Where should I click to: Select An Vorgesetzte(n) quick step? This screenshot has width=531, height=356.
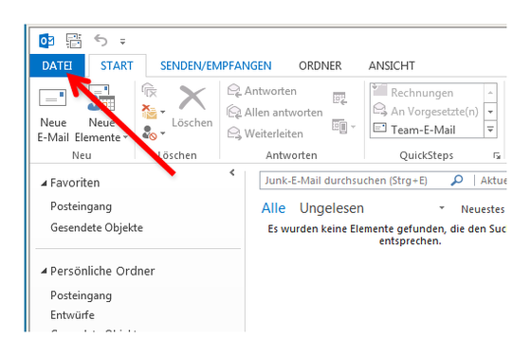point(427,111)
